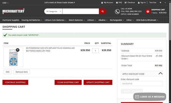Click the Order Total value $37.952
This screenshot has width=171, height=103.
159,65
